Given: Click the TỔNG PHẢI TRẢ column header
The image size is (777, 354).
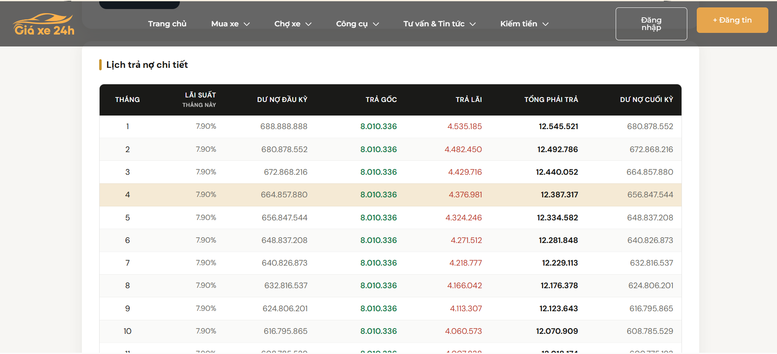Looking at the screenshot, I should [x=551, y=99].
